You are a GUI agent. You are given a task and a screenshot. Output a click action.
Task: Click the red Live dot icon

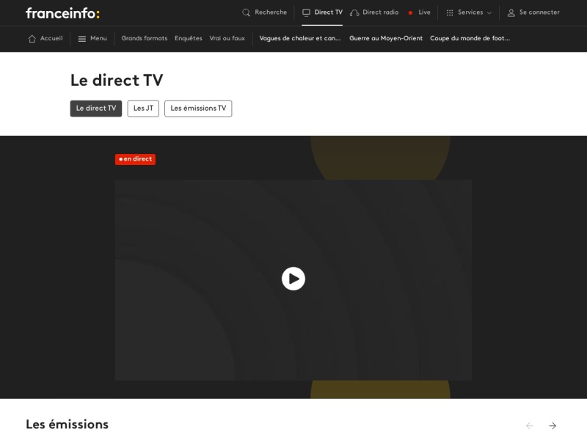pyautogui.click(x=410, y=12)
